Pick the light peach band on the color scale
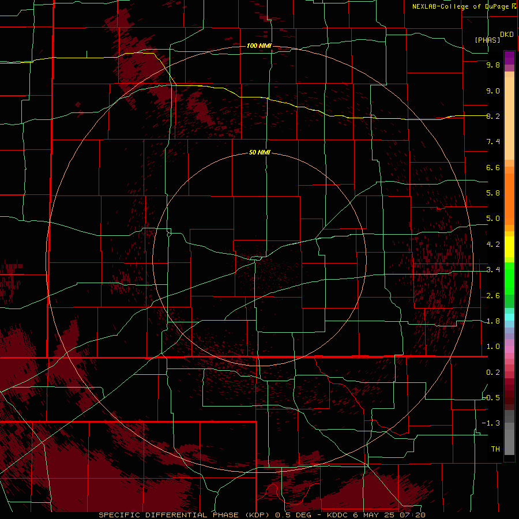 [509, 118]
